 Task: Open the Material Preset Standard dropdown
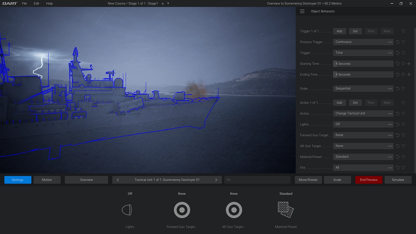click(363, 157)
